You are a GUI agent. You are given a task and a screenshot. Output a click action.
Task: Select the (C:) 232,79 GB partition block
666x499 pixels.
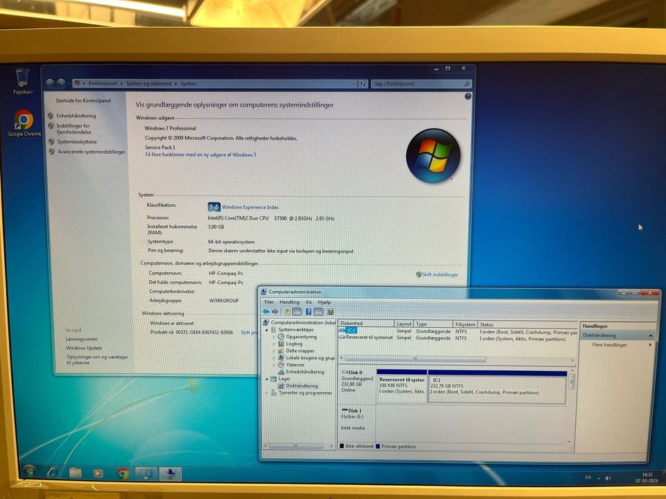497,387
